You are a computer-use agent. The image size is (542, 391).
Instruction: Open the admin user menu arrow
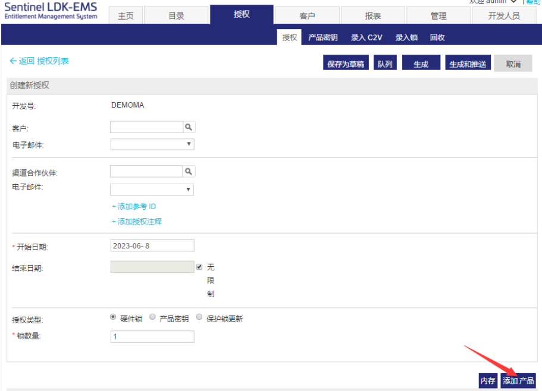(x=513, y=2)
